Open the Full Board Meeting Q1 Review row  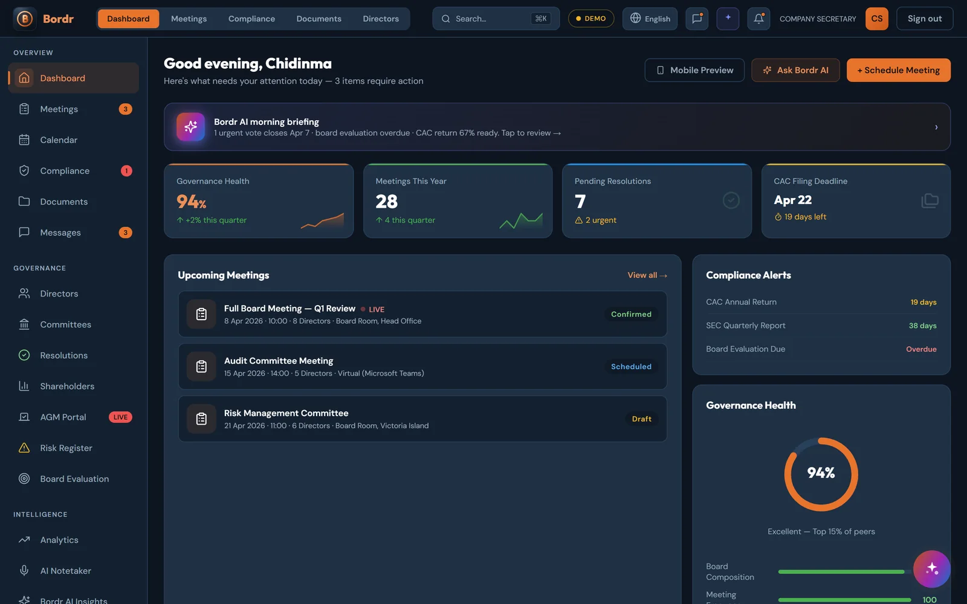(422, 314)
